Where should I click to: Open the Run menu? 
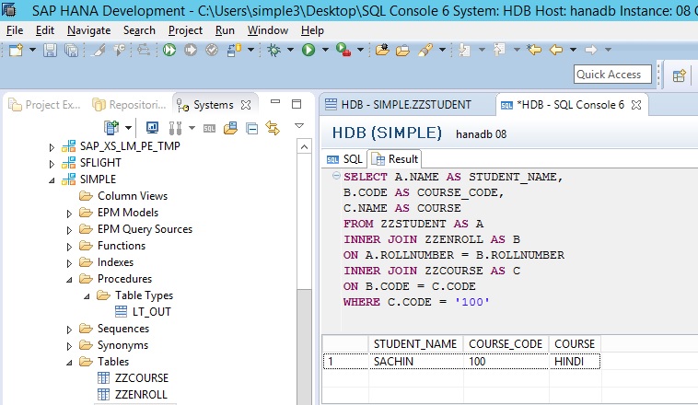[x=225, y=30]
